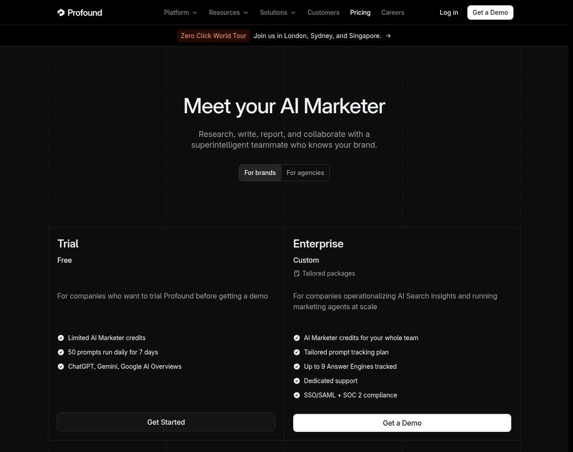Open the Zero Click World Tour badge
573x452 pixels.
[213, 36]
